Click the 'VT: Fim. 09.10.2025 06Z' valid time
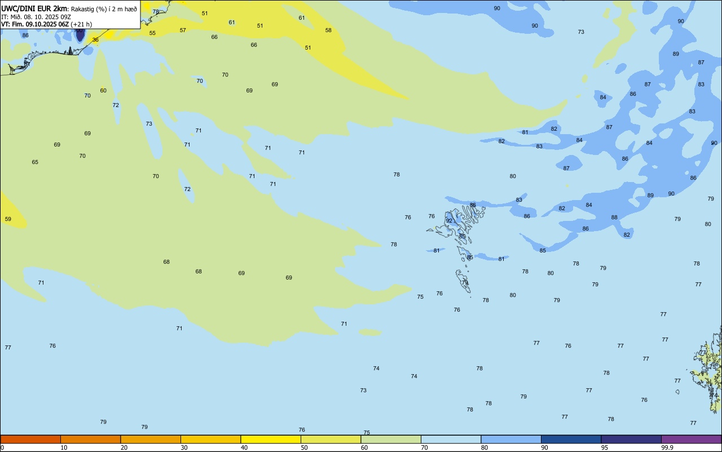722x452 pixels. tap(35, 24)
